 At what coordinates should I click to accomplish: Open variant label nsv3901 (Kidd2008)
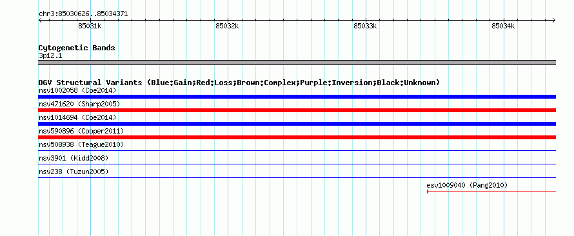click(74, 158)
